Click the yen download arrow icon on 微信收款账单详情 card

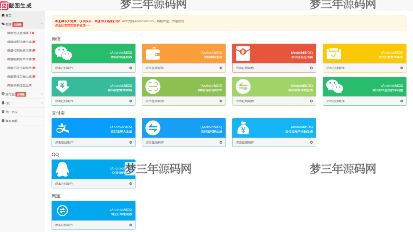[63, 87]
